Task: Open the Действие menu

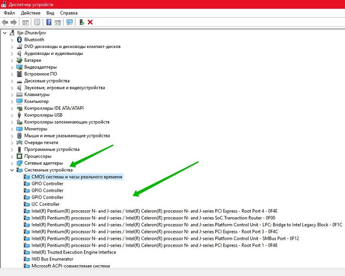Action: [31, 13]
